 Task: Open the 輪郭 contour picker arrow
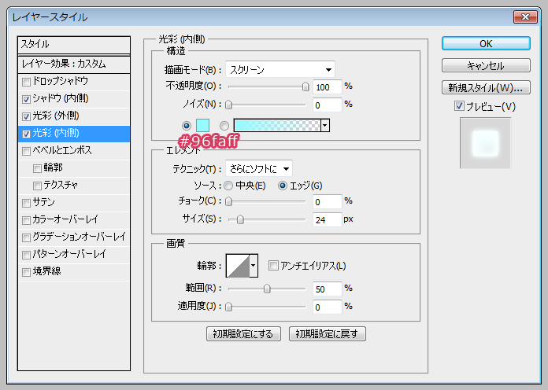(254, 266)
